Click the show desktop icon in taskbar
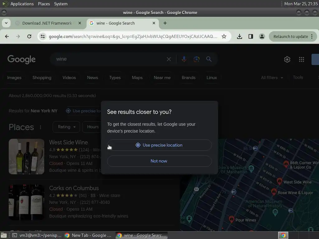Image resolution: width=319 pixels, height=239 pixels. (4, 235)
